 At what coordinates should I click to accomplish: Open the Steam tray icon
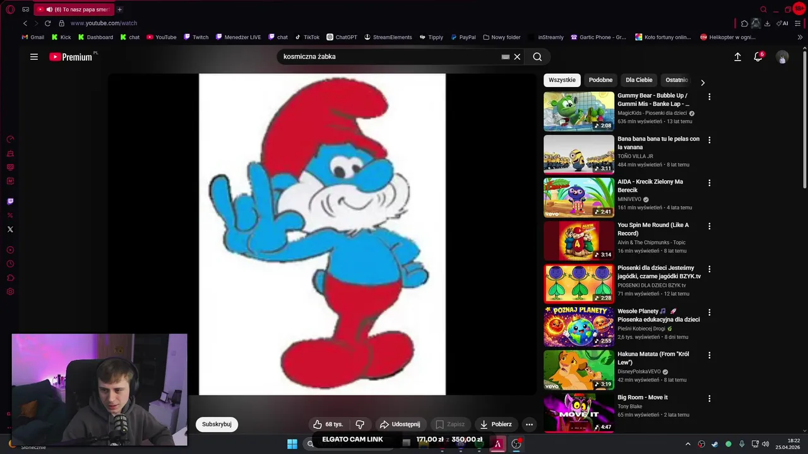[715, 444]
